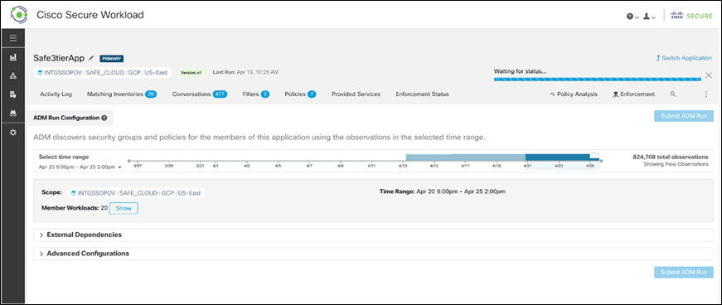Click the PRIMARY badge
The width and height of the screenshot is (722, 305).
(x=111, y=59)
